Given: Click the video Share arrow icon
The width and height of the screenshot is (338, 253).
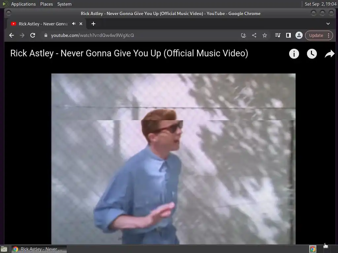Looking at the screenshot, I should click(x=329, y=54).
